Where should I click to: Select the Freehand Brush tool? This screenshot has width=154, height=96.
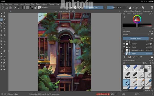pyautogui.click(x=2, y=20)
